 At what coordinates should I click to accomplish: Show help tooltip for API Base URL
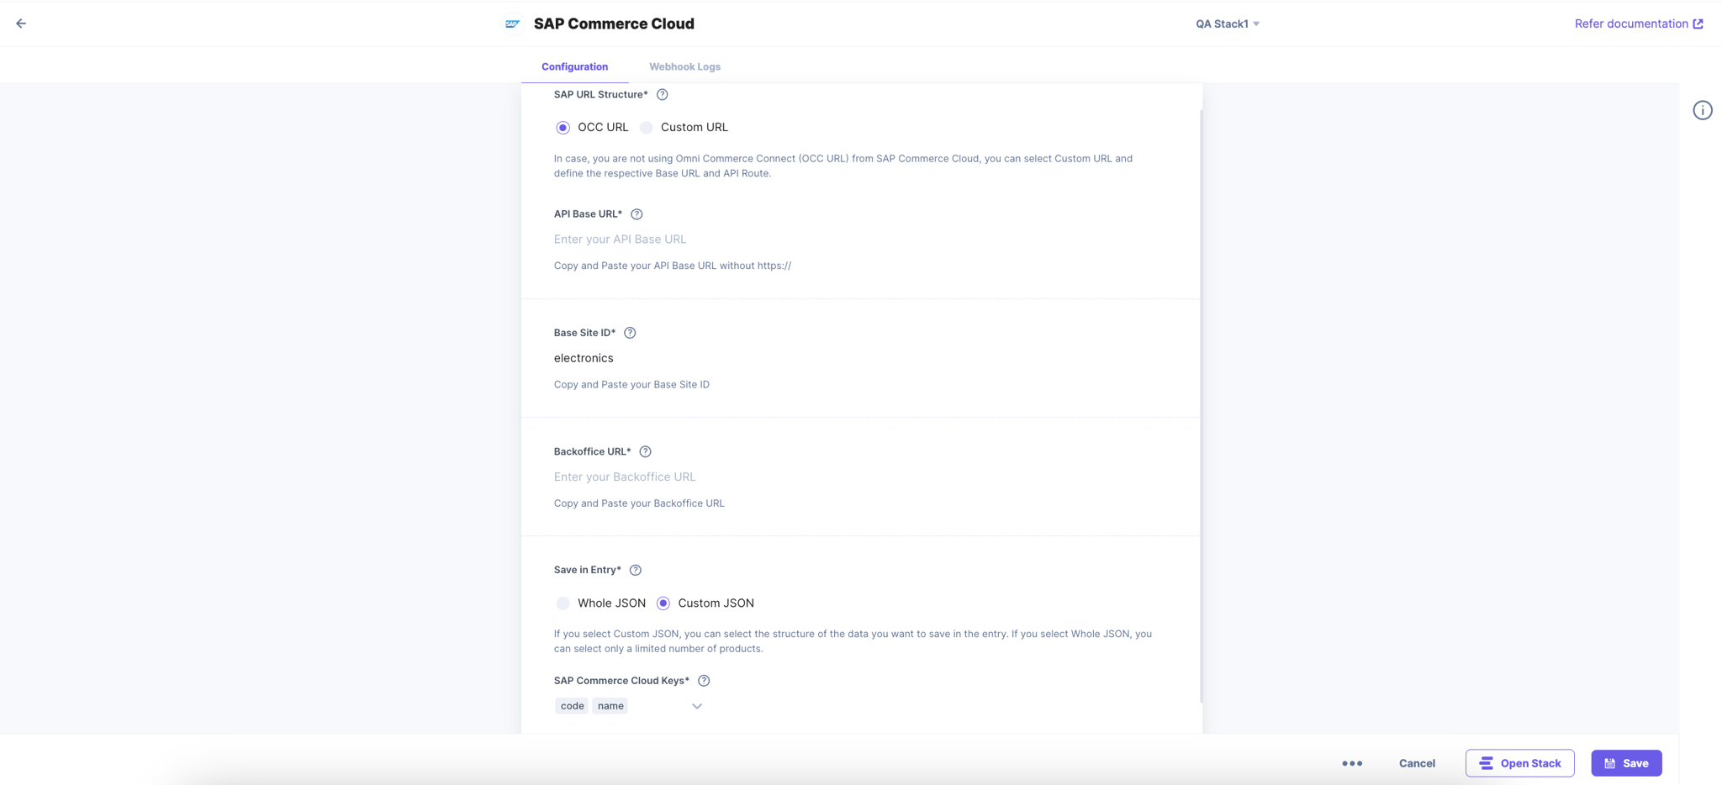(x=637, y=214)
